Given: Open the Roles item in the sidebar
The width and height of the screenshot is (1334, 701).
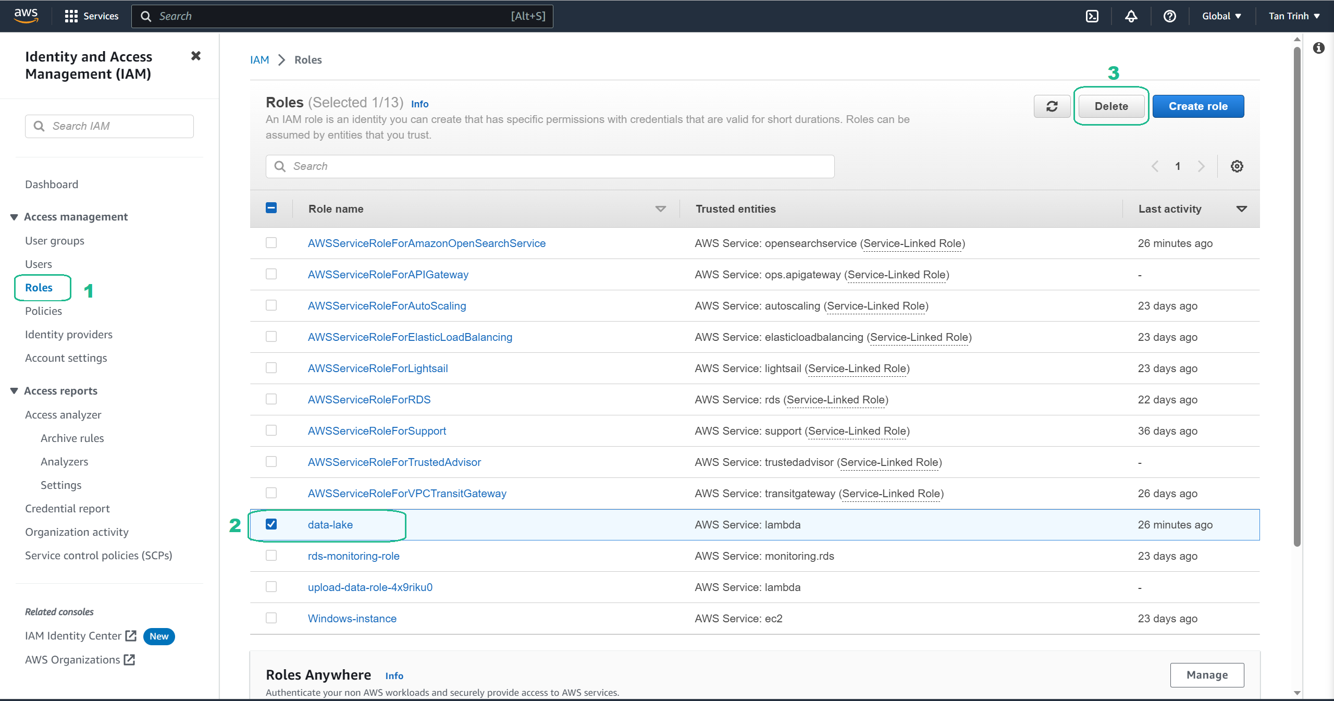Looking at the screenshot, I should [39, 288].
